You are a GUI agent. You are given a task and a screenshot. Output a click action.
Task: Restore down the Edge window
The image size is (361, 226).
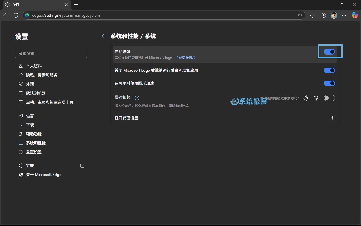click(342, 5)
